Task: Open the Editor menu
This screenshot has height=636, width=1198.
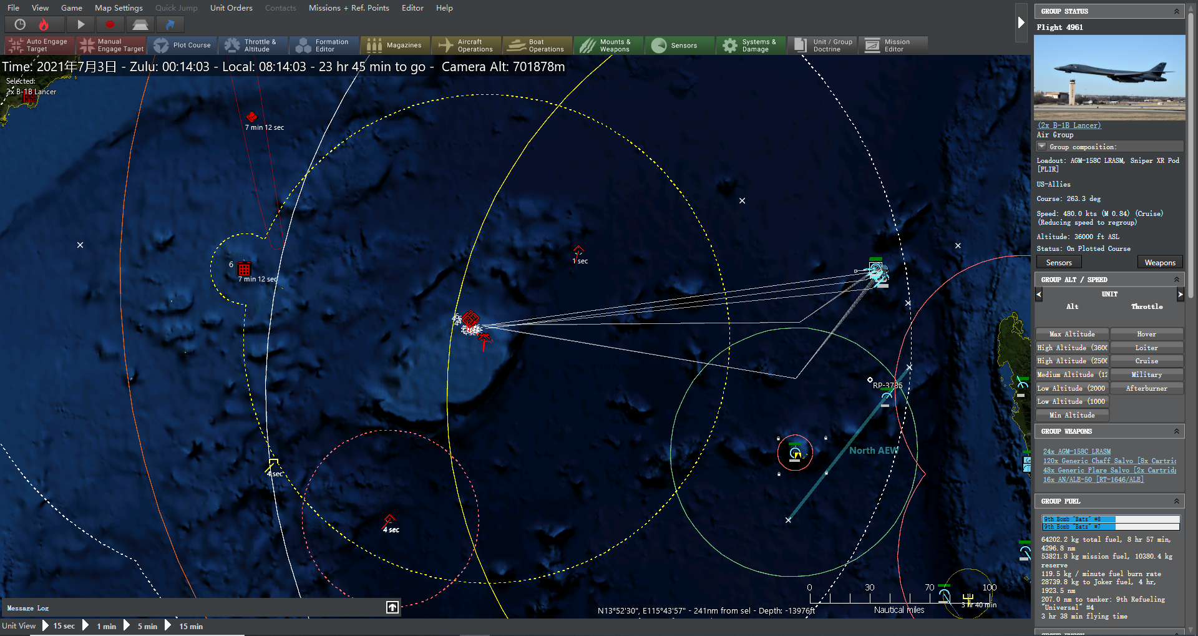Action: (x=412, y=8)
